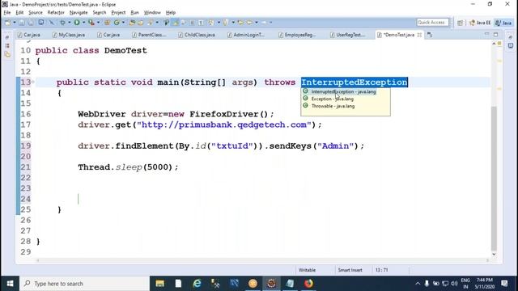Click the New Java Class icon

tap(117, 23)
